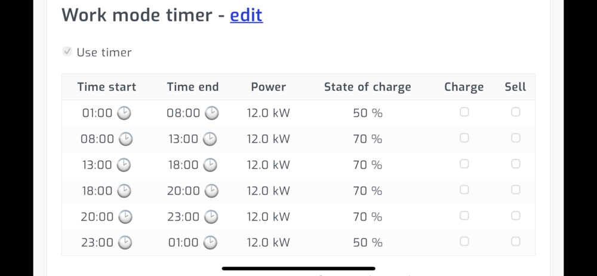Viewport: 597px width, 276px height.
Task: Click the clock icon beside 13:00 start time
Action: click(x=124, y=165)
